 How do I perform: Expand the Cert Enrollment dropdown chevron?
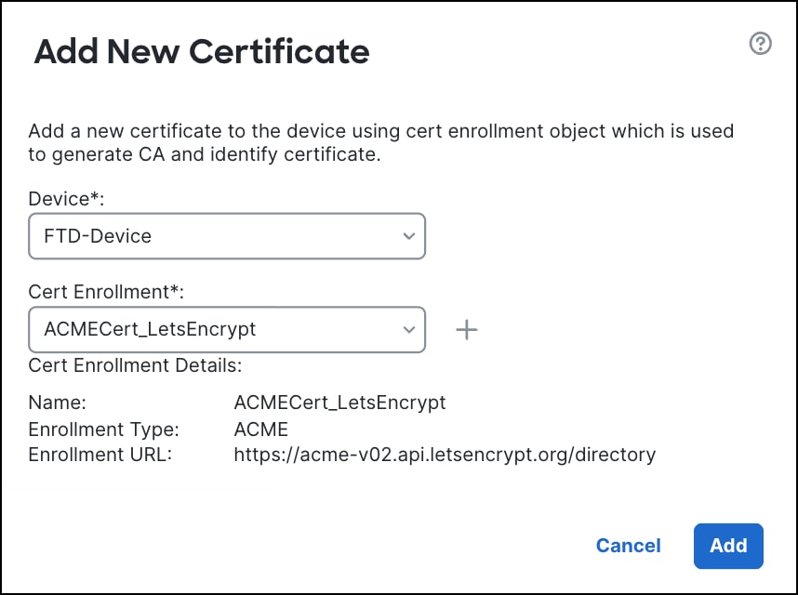[408, 329]
